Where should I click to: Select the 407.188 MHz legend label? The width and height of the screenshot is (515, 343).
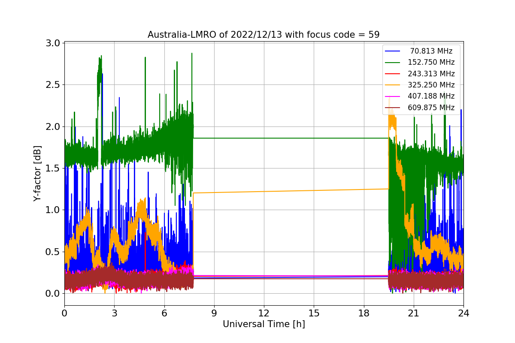pos(431,96)
